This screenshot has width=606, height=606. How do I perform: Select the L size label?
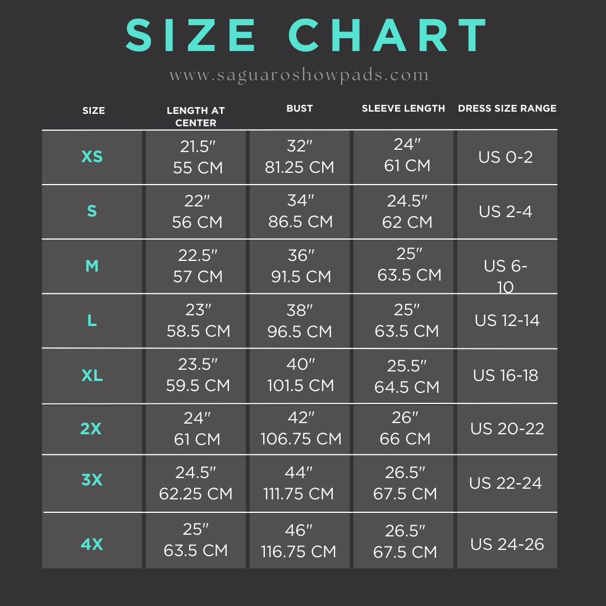coord(92,320)
